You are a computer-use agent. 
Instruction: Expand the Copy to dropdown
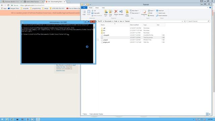pos(111,15)
